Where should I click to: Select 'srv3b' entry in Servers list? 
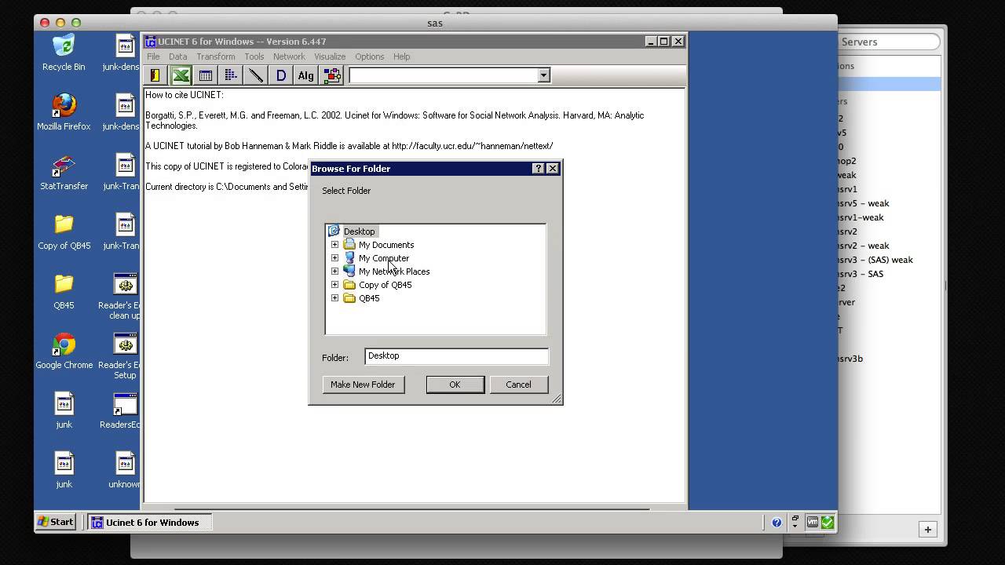tap(850, 359)
